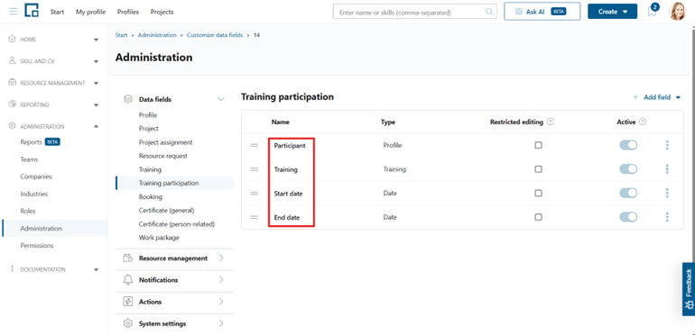The image size is (695, 335).
Task: Click the search magnifier icon
Action: (x=489, y=12)
